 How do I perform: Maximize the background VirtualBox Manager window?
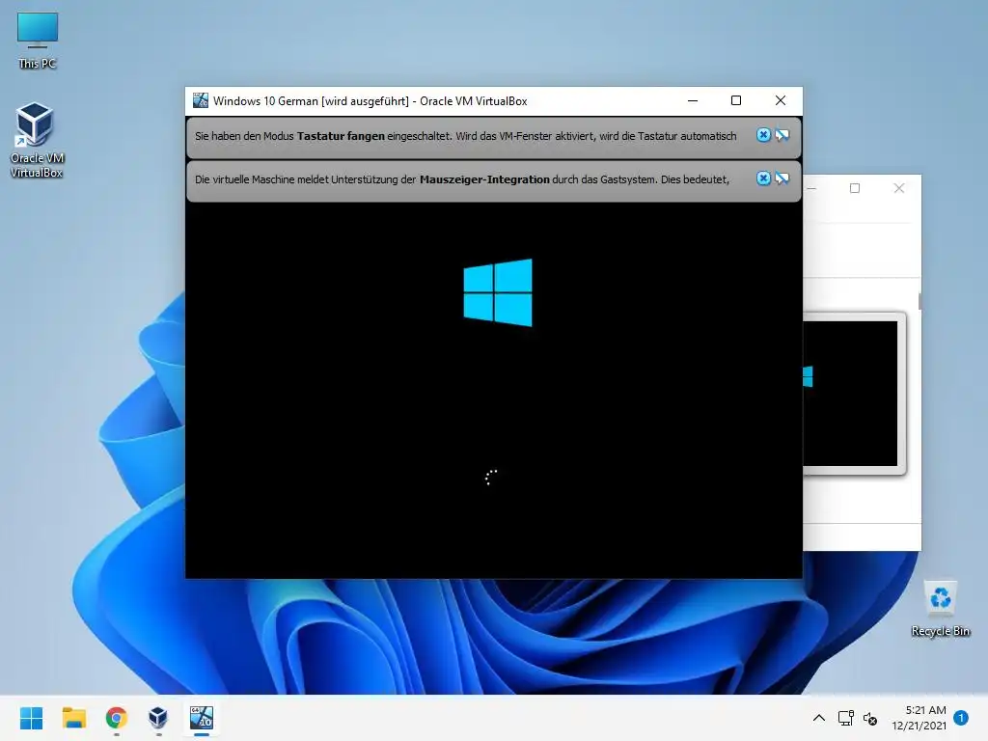coord(855,188)
